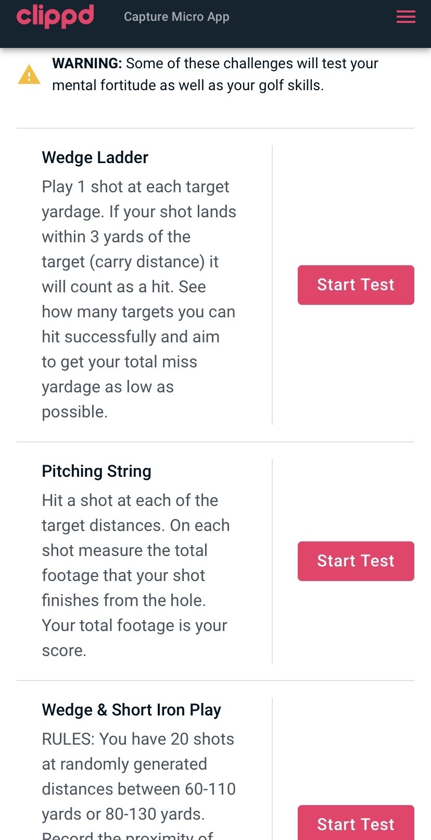The image size is (431, 840).
Task: Start the Pitching String test
Action: coord(356,561)
